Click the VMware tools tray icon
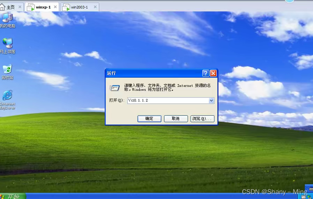This screenshot has height=199, width=313. (304, 197)
